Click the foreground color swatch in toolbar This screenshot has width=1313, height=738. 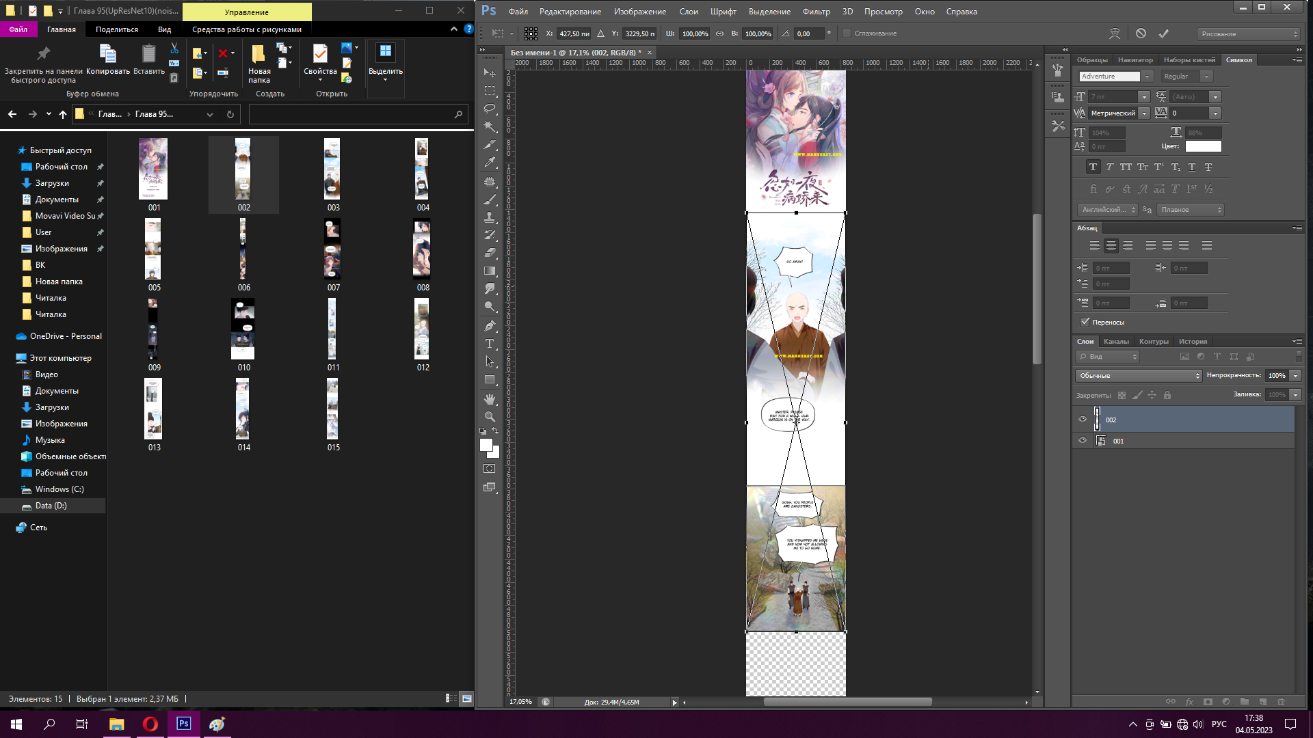point(486,445)
